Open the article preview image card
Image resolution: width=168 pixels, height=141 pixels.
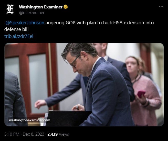84,84
